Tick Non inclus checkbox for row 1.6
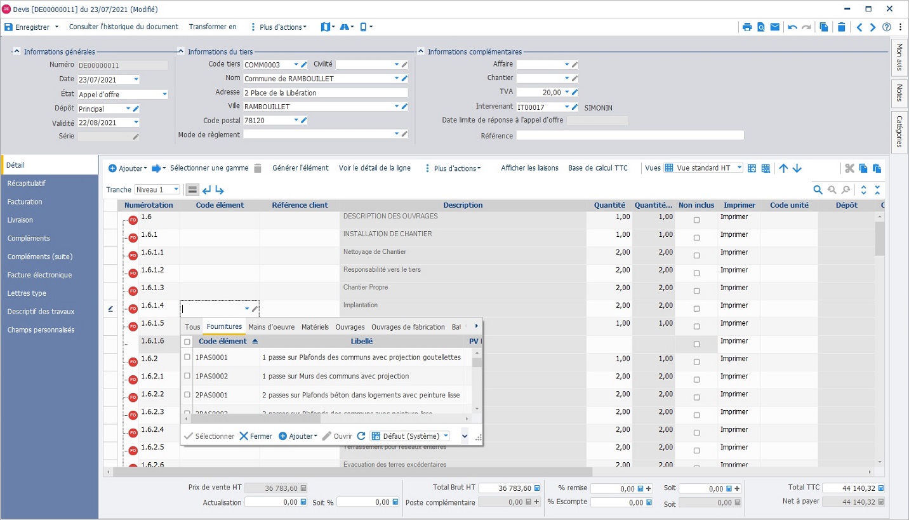 click(696, 220)
